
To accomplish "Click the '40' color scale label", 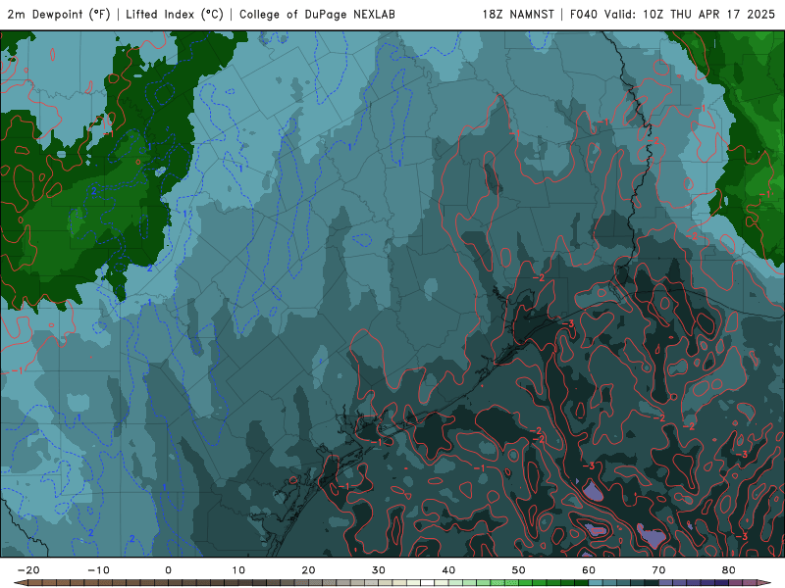I will coord(448,570).
